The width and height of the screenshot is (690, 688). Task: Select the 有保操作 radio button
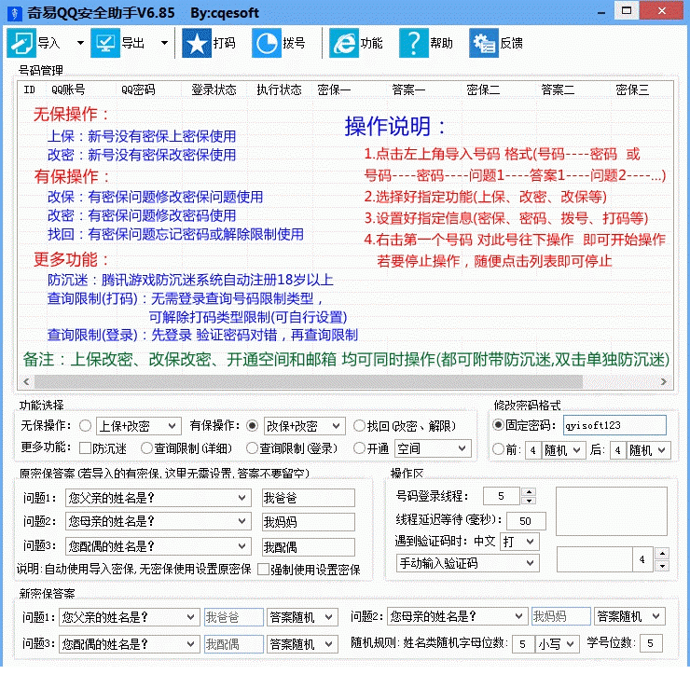click(x=252, y=426)
